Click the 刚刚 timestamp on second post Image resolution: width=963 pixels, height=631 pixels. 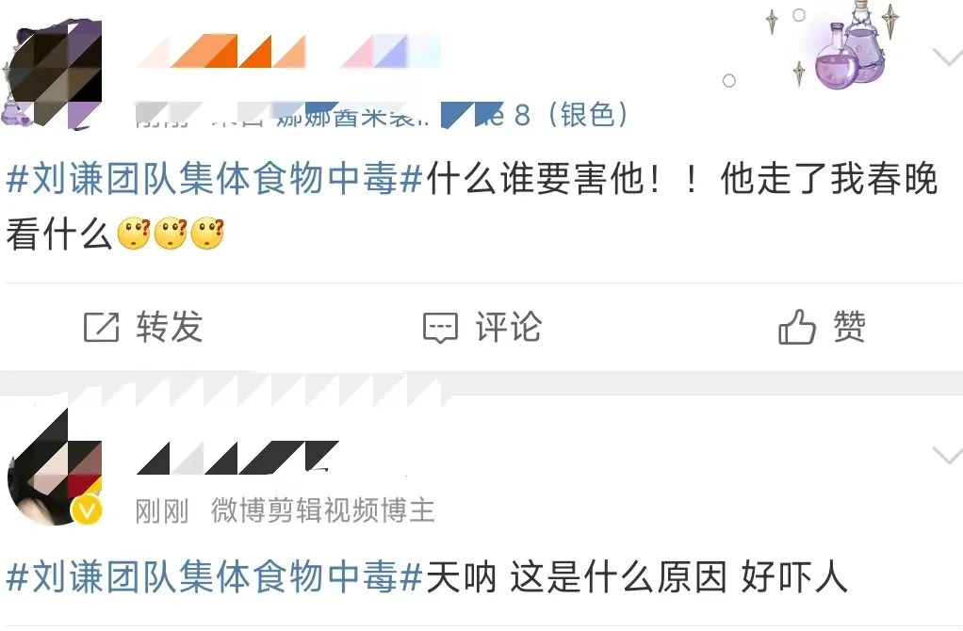pyautogui.click(x=162, y=510)
